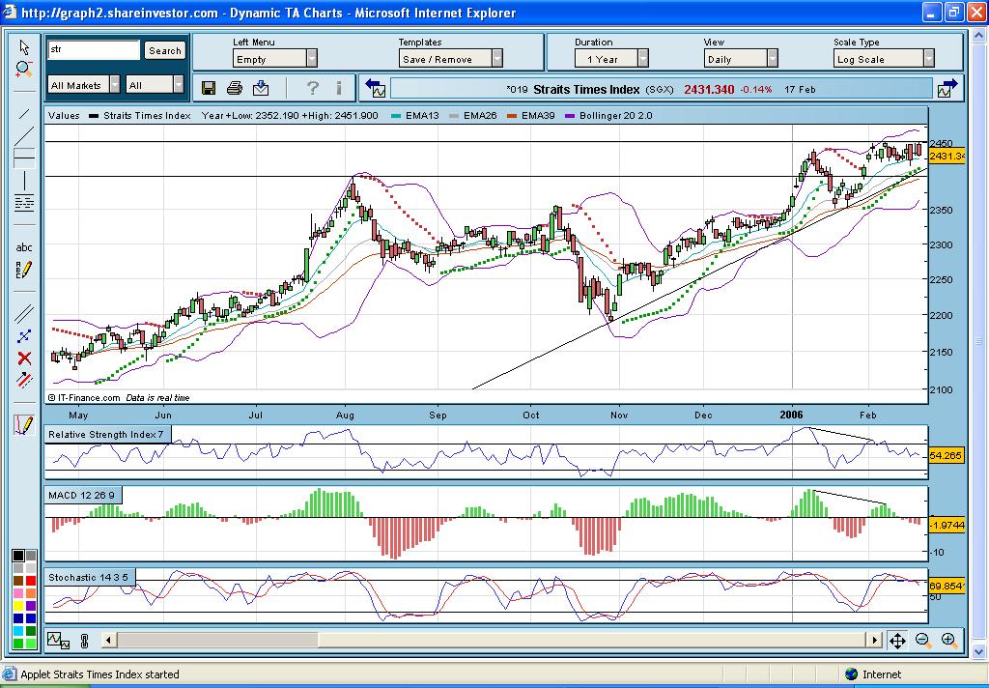
Task: Print the chart using printer icon
Action: (235, 88)
